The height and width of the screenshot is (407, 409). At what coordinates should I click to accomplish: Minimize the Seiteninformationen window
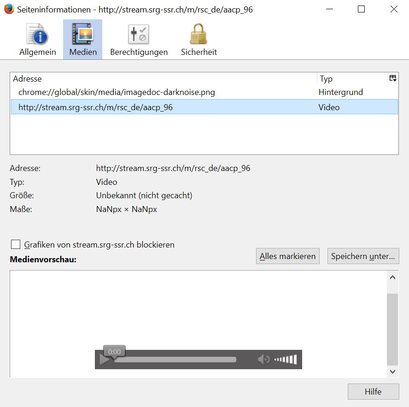coord(330,9)
